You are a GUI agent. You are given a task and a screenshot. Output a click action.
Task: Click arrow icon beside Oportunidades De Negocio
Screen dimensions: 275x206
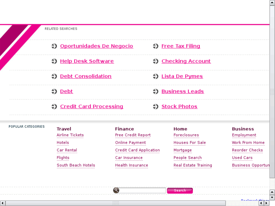[x=54, y=46]
